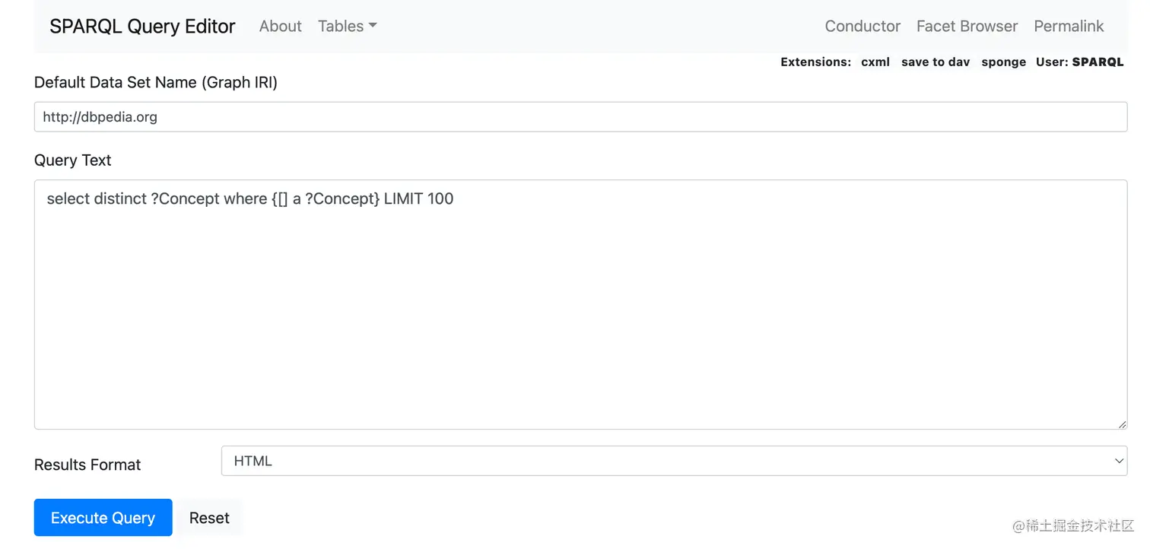Open the Facet Browser
This screenshot has height=549, width=1150.
[x=967, y=26]
